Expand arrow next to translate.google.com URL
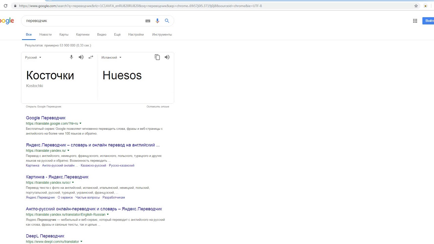Screen dimensions: 434x244 pos(80,123)
